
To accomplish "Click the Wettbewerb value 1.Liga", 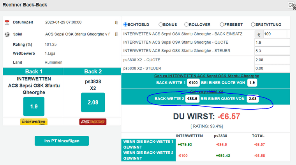I will click(x=50, y=53).
